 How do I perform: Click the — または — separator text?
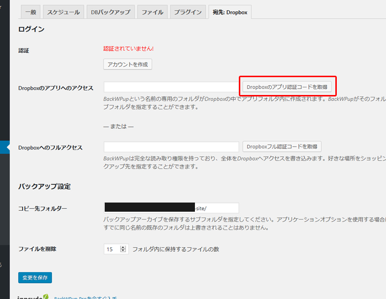tap(118, 126)
